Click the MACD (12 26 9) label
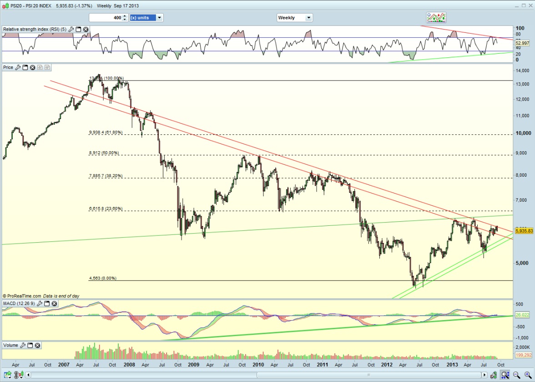The height and width of the screenshot is (382, 535). pyautogui.click(x=19, y=304)
